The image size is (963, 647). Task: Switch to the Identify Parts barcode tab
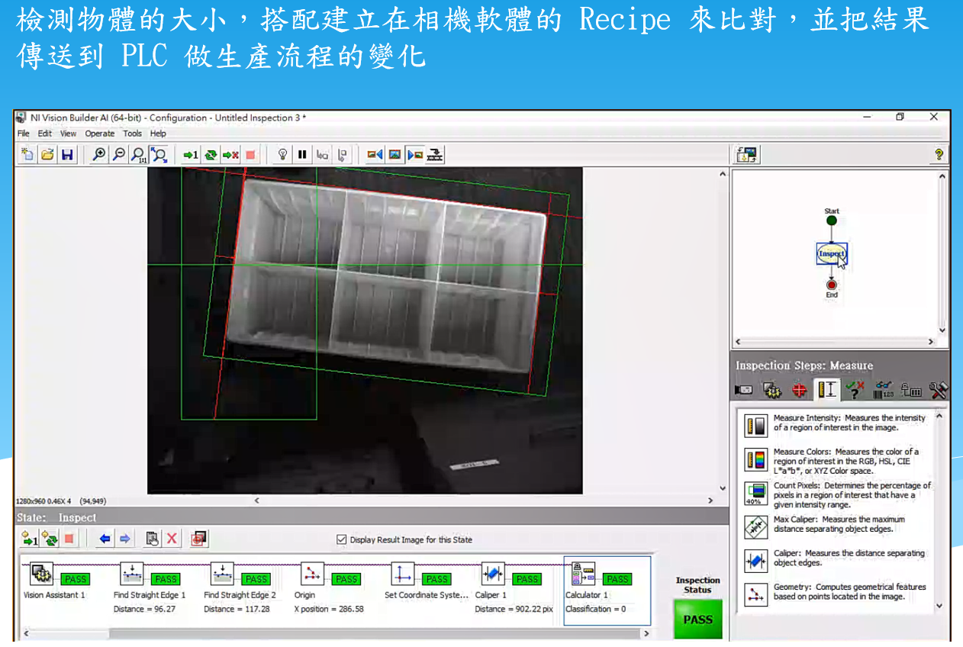(884, 390)
